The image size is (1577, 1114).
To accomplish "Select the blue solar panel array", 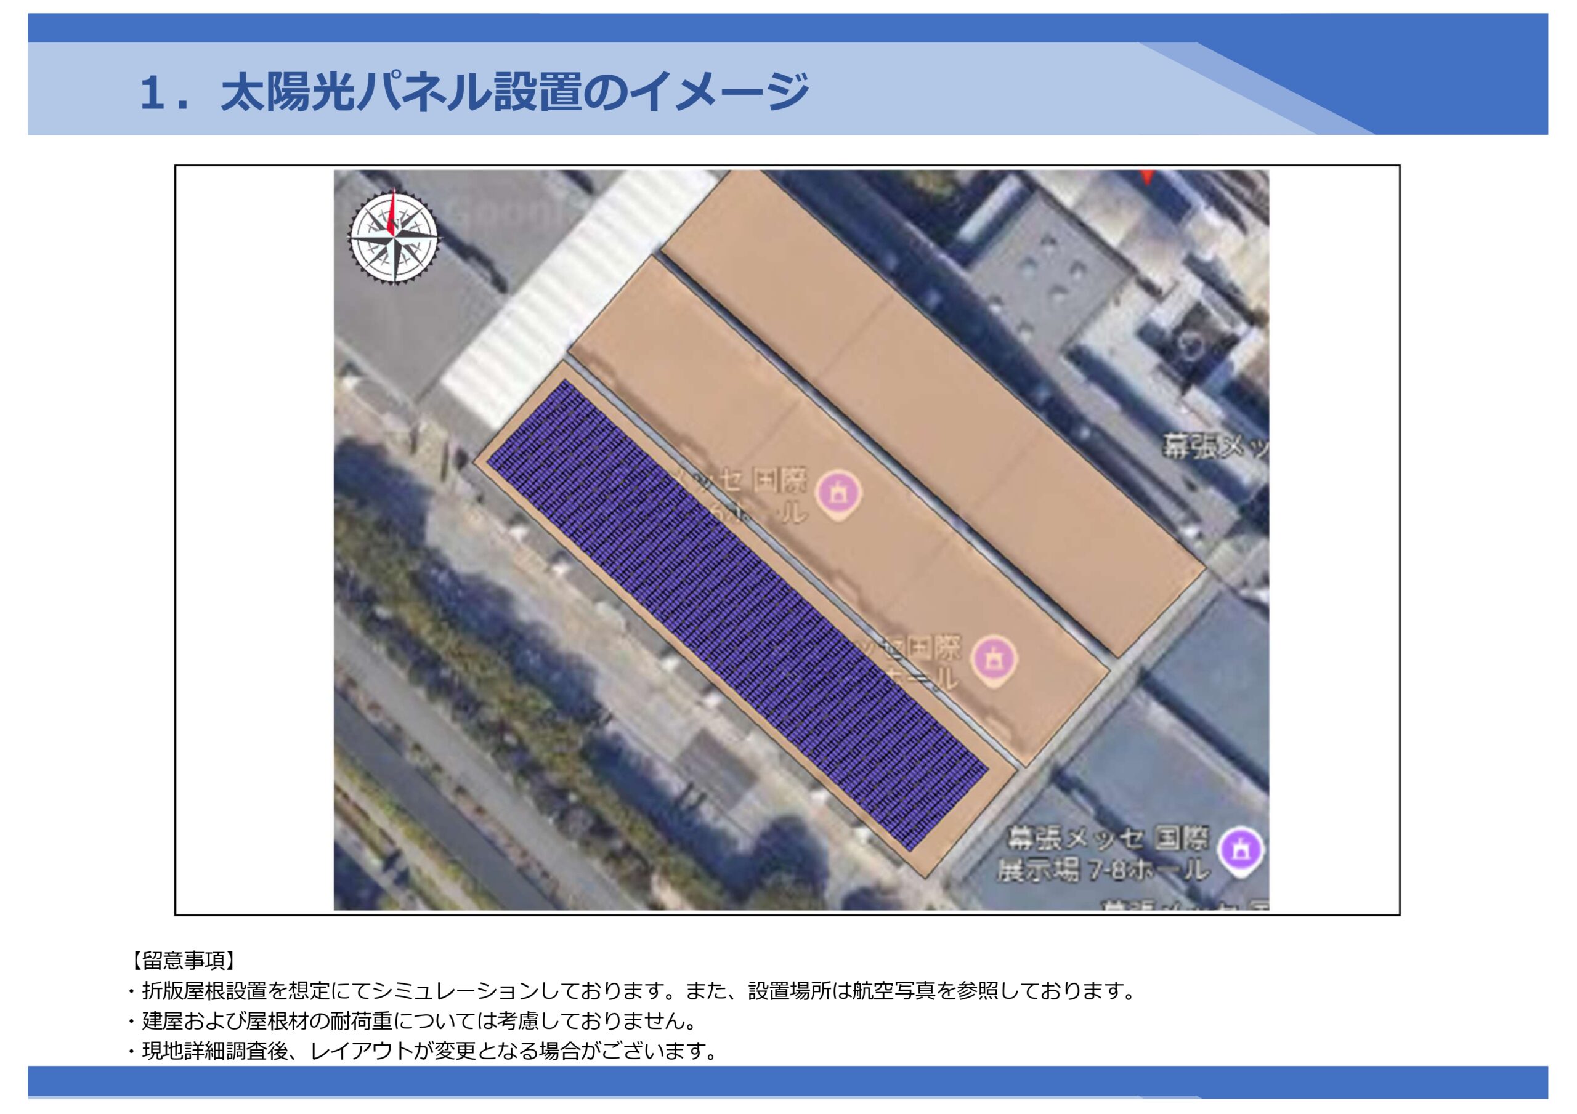I will pyautogui.click(x=739, y=615).
